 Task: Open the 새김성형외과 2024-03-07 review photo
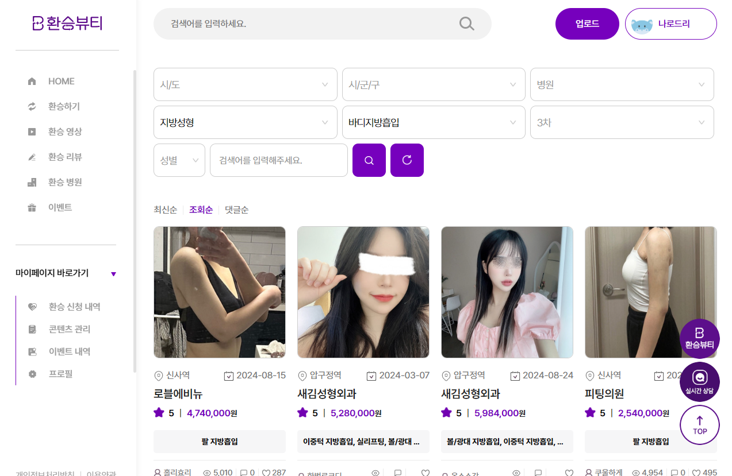[363, 292]
